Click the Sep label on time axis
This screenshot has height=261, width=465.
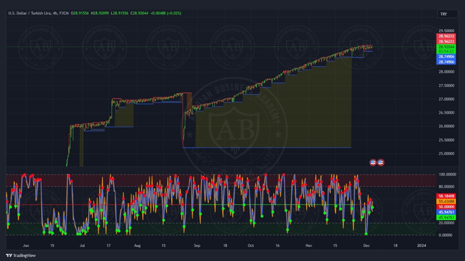[197, 246]
